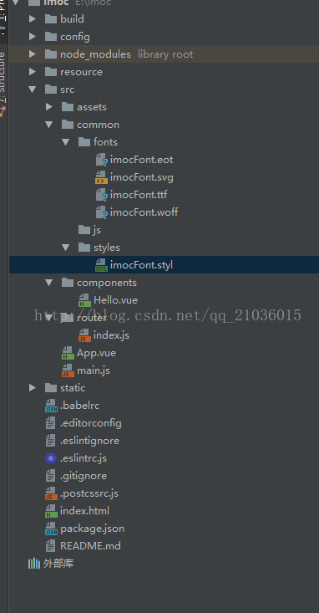The width and height of the screenshot is (319, 613).
Task: Click the JS icon of .postcssrc.js
Action: 51,493
